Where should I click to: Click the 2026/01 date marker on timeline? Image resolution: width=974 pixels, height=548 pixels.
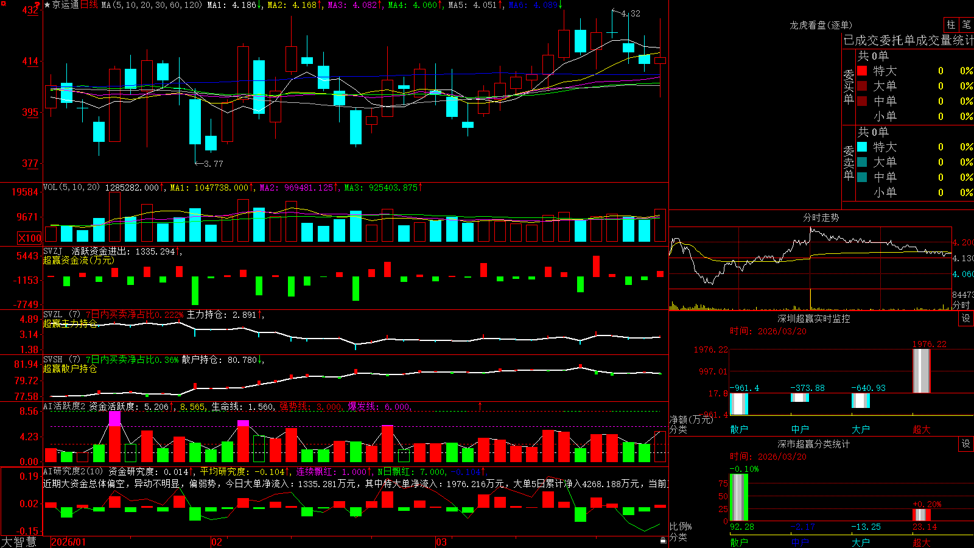tap(68, 542)
